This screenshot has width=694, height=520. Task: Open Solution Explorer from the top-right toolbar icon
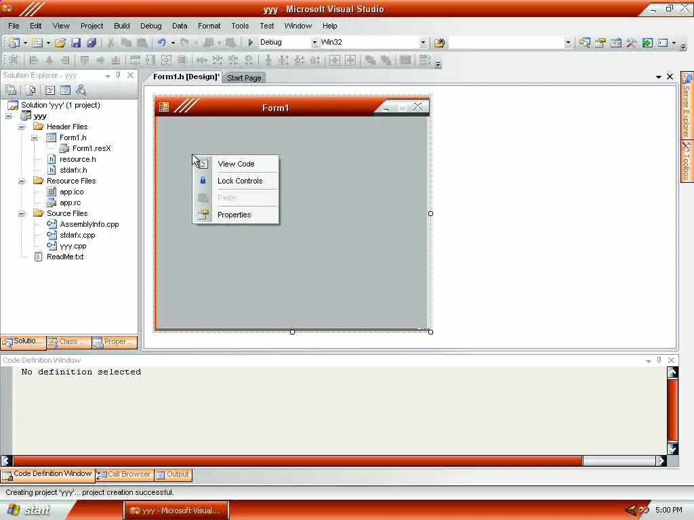(585, 43)
